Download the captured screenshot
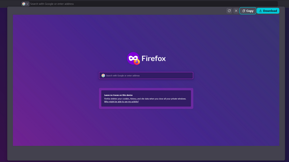This screenshot has height=162, width=289. point(268,11)
